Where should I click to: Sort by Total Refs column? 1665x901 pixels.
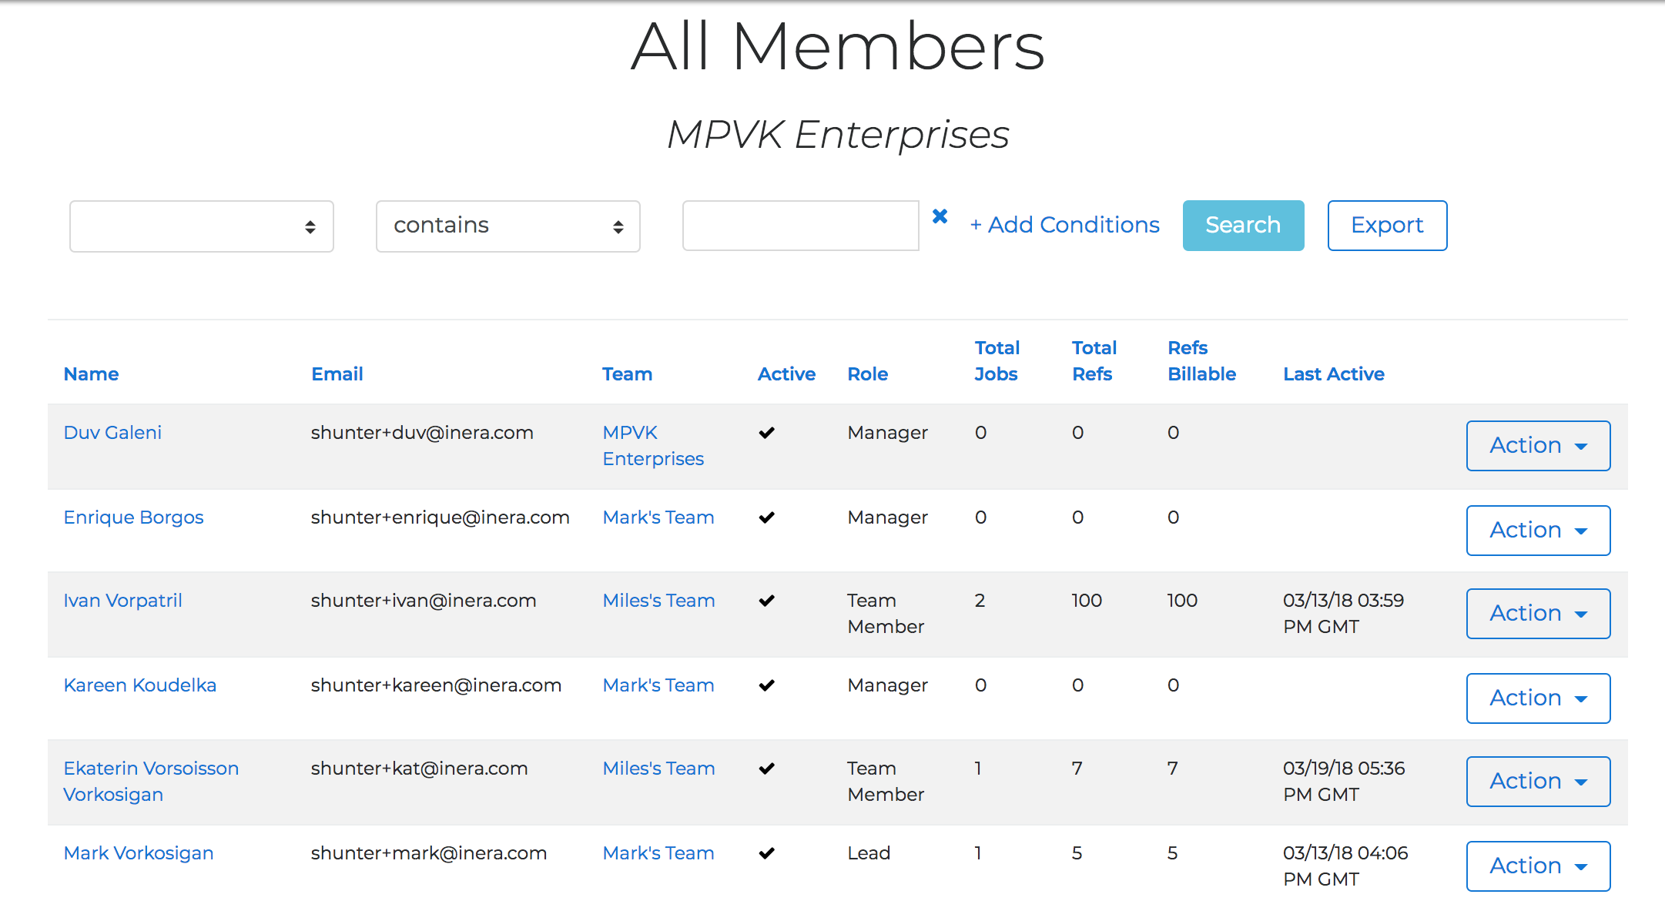point(1094,361)
